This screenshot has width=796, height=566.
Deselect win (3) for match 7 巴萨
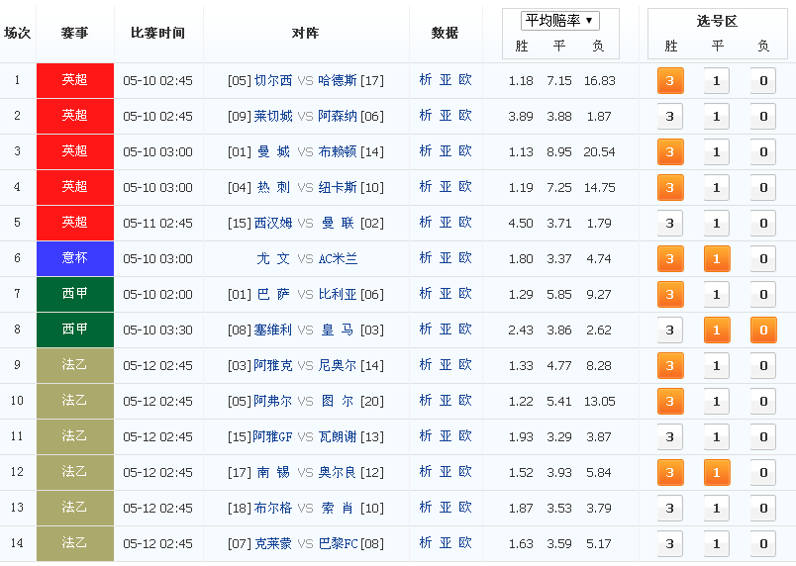pyautogui.click(x=670, y=295)
